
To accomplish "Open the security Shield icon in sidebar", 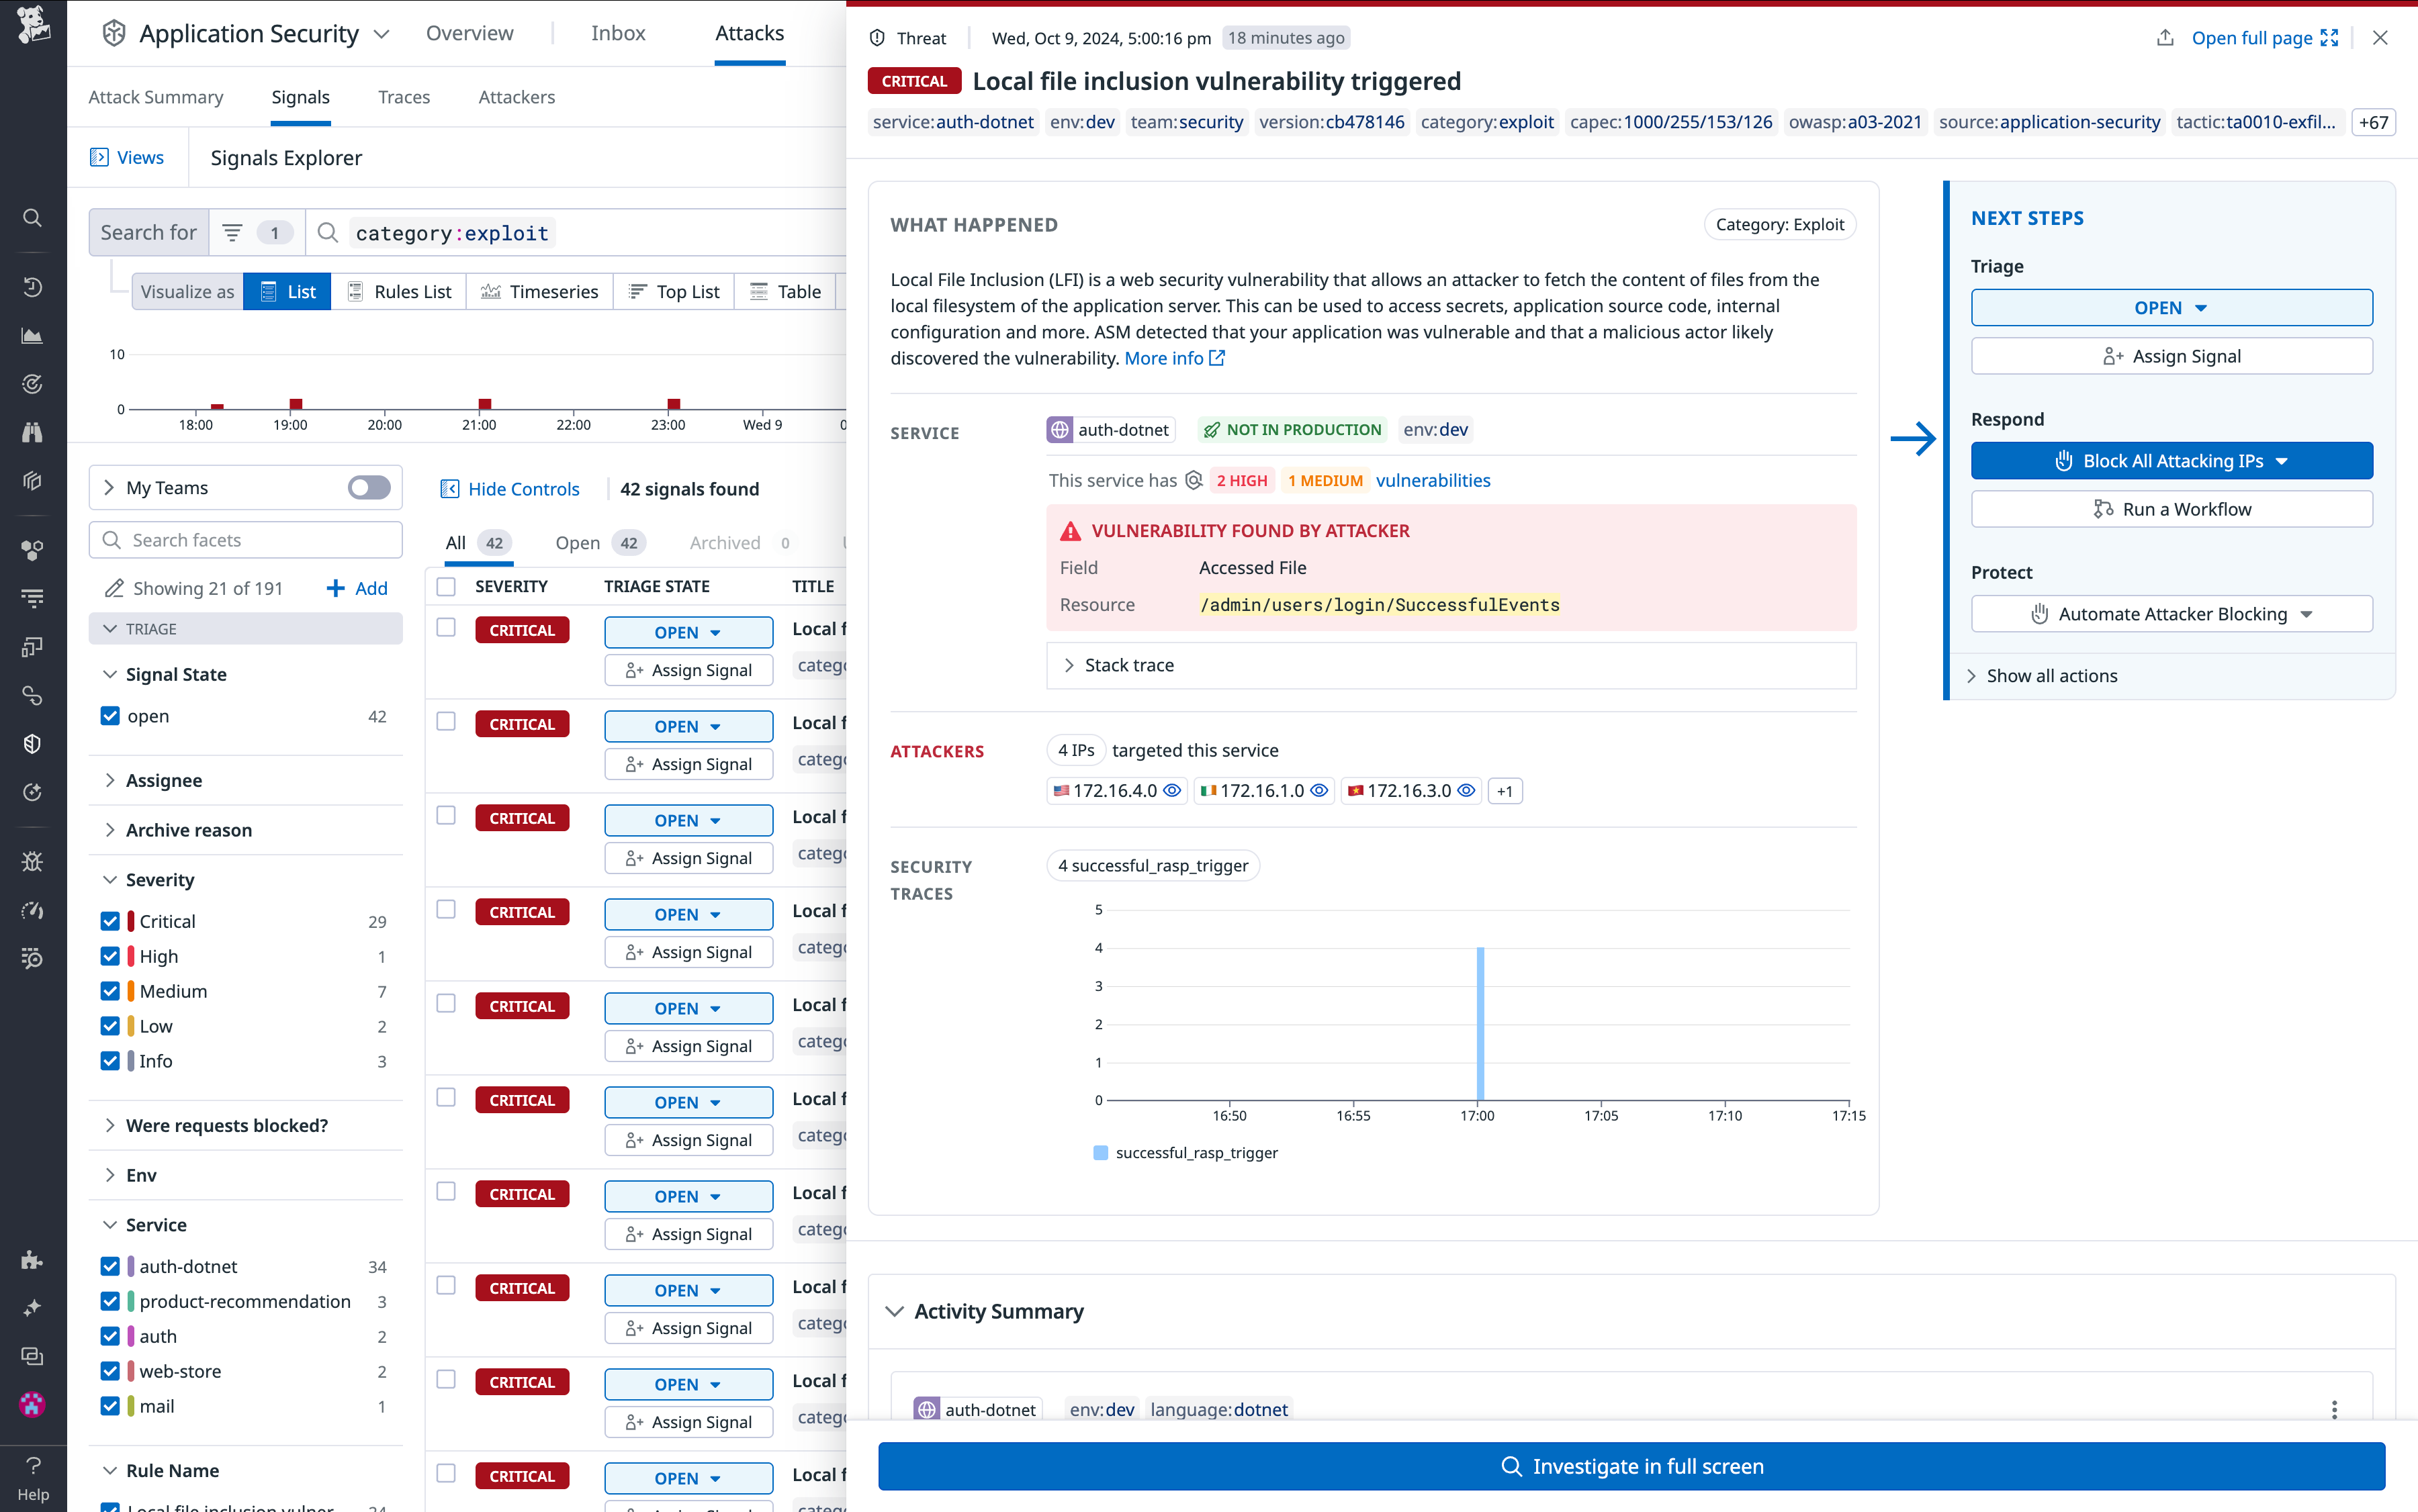I will click(x=32, y=743).
